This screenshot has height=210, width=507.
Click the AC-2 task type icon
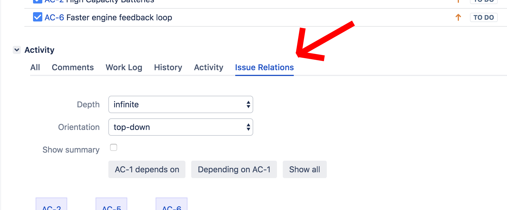(38, 1)
